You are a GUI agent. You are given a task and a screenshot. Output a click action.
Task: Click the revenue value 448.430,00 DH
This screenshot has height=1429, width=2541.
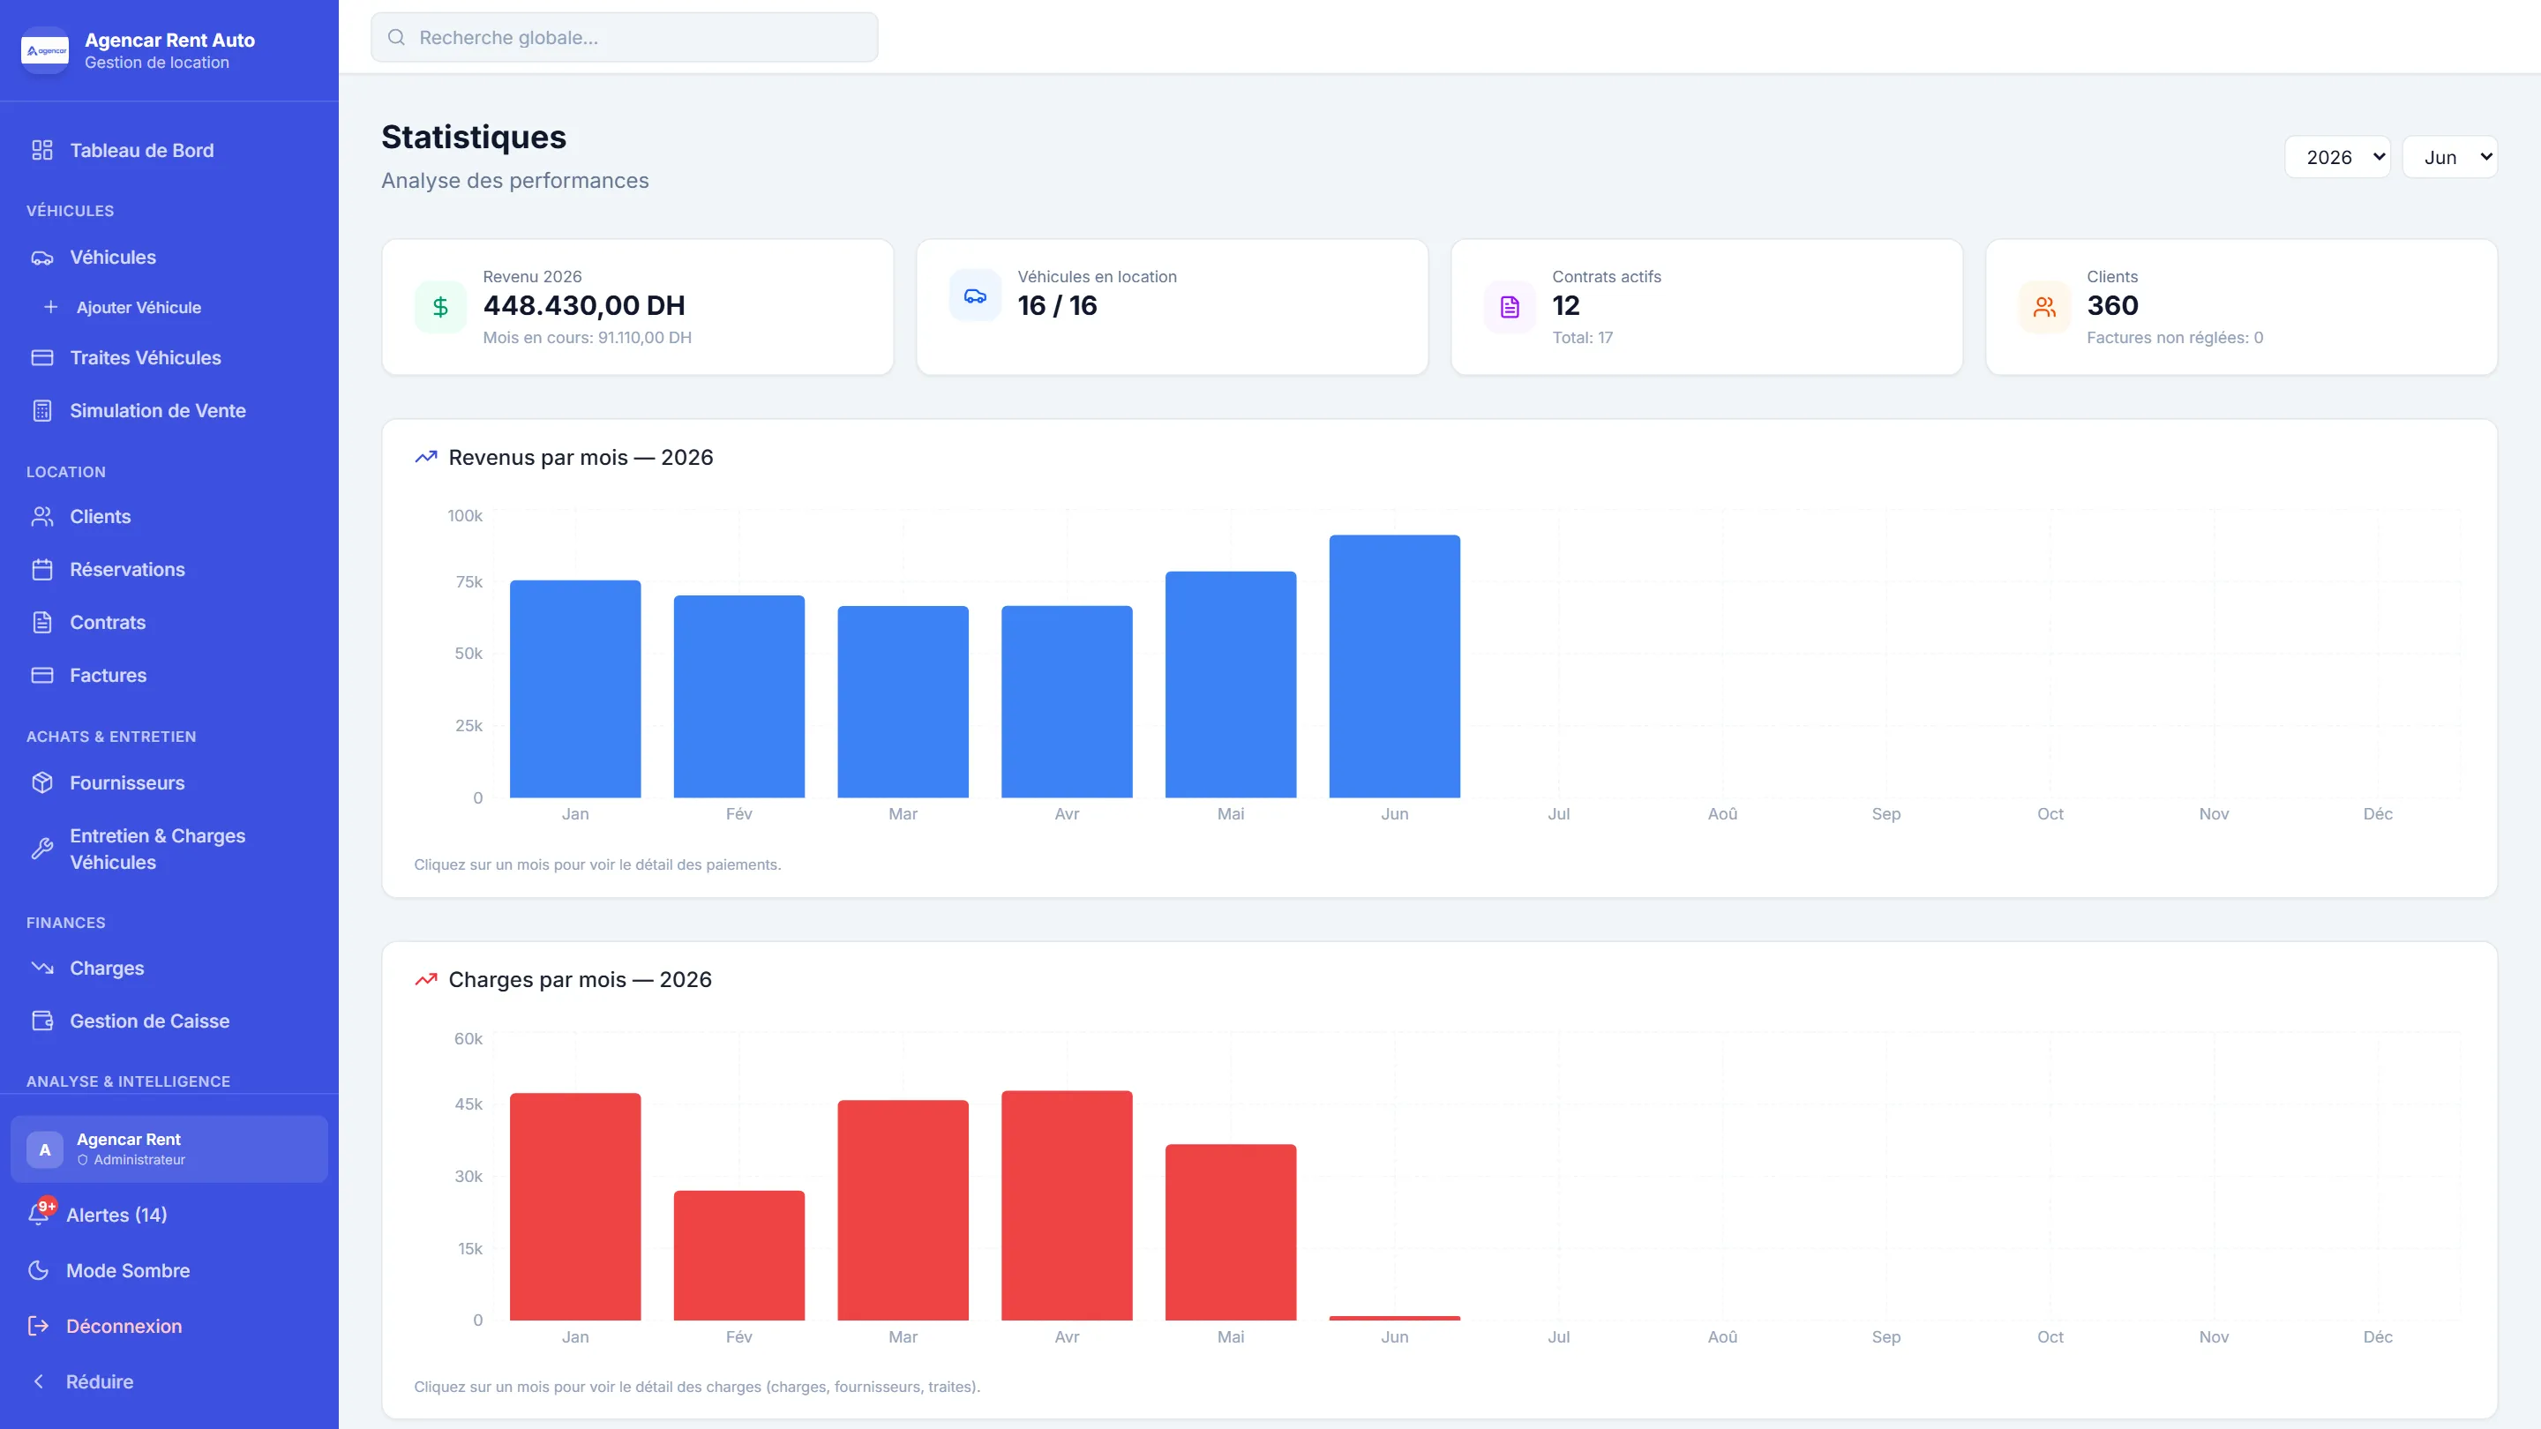584,306
